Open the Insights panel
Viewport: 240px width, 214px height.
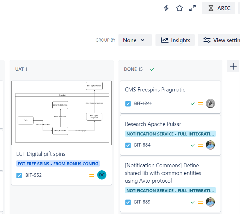click(x=175, y=40)
